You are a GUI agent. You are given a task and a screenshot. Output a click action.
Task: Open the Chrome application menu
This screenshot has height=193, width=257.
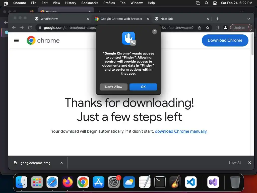point(20,3)
